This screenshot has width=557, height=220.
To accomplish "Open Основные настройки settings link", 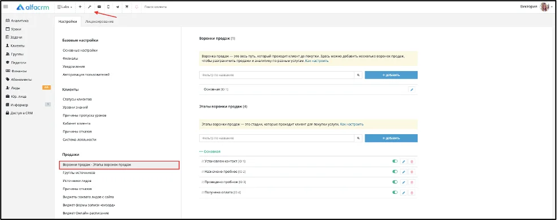I will (x=80, y=51).
